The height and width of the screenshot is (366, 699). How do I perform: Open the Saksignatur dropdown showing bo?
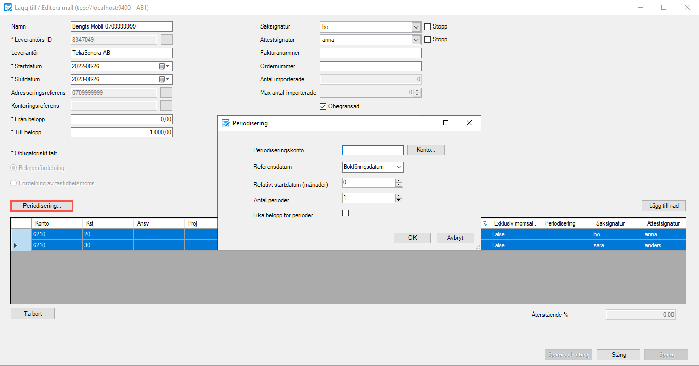[x=416, y=26]
